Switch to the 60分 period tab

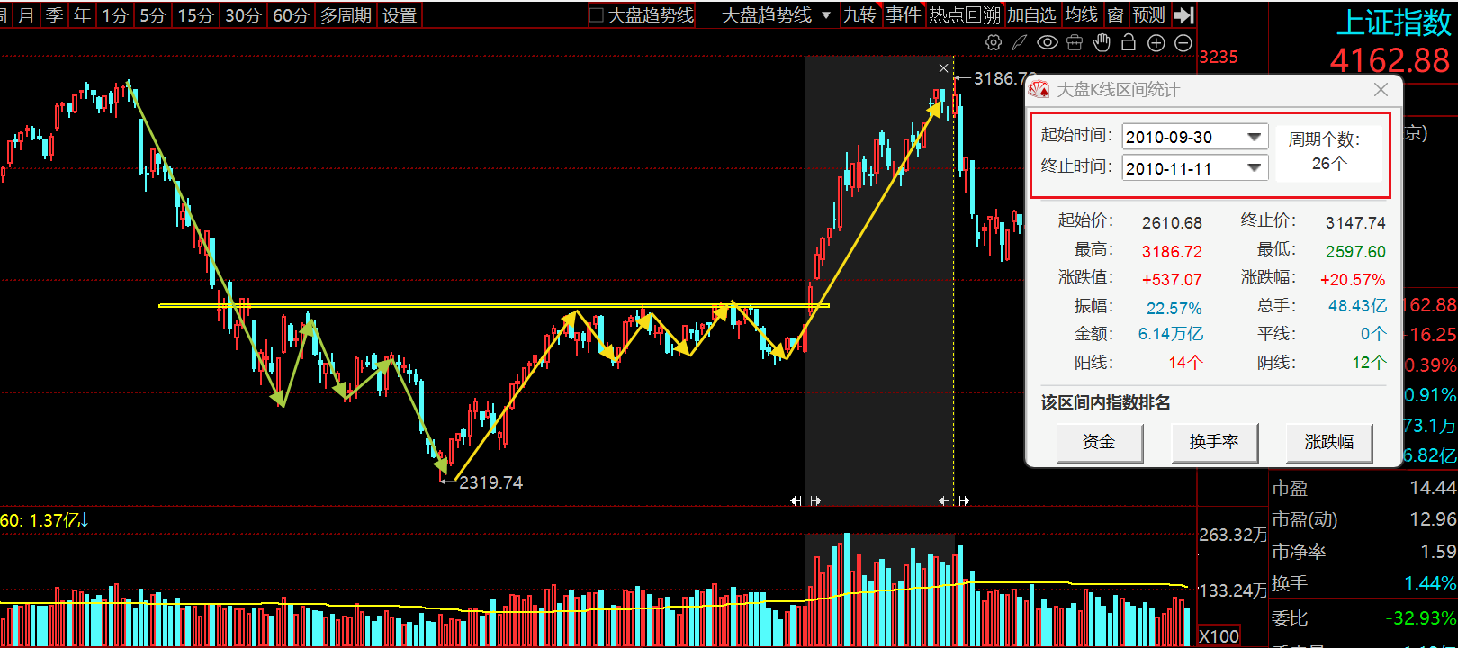291,15
